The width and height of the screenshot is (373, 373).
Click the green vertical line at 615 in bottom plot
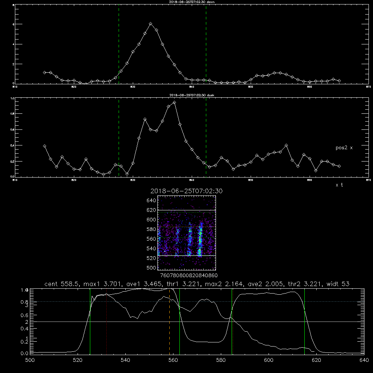[x=304, y=322]
